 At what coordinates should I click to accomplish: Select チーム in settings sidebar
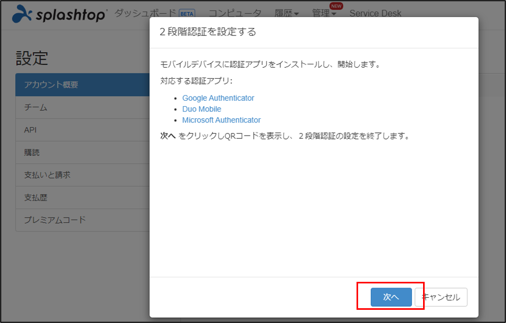pos(82,107)
